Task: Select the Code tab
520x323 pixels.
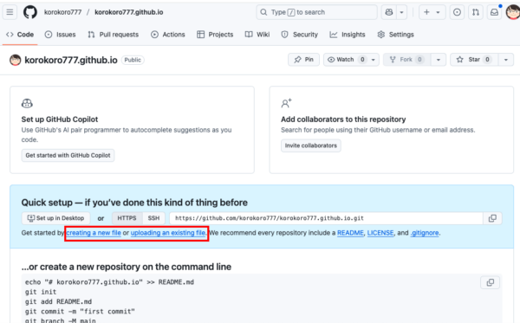Action: (20, 35)
